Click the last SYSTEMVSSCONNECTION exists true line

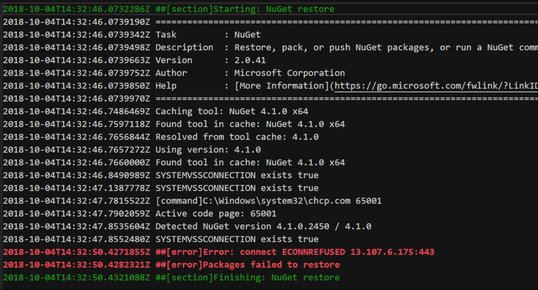(161, 239)
